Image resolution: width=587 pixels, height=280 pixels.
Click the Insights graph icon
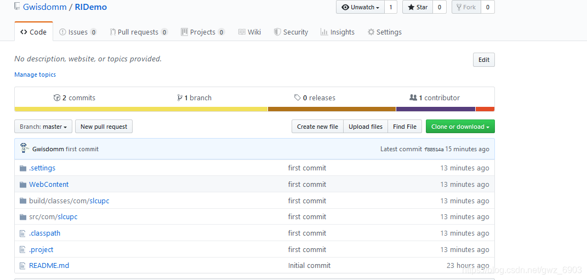coord(324,32)
